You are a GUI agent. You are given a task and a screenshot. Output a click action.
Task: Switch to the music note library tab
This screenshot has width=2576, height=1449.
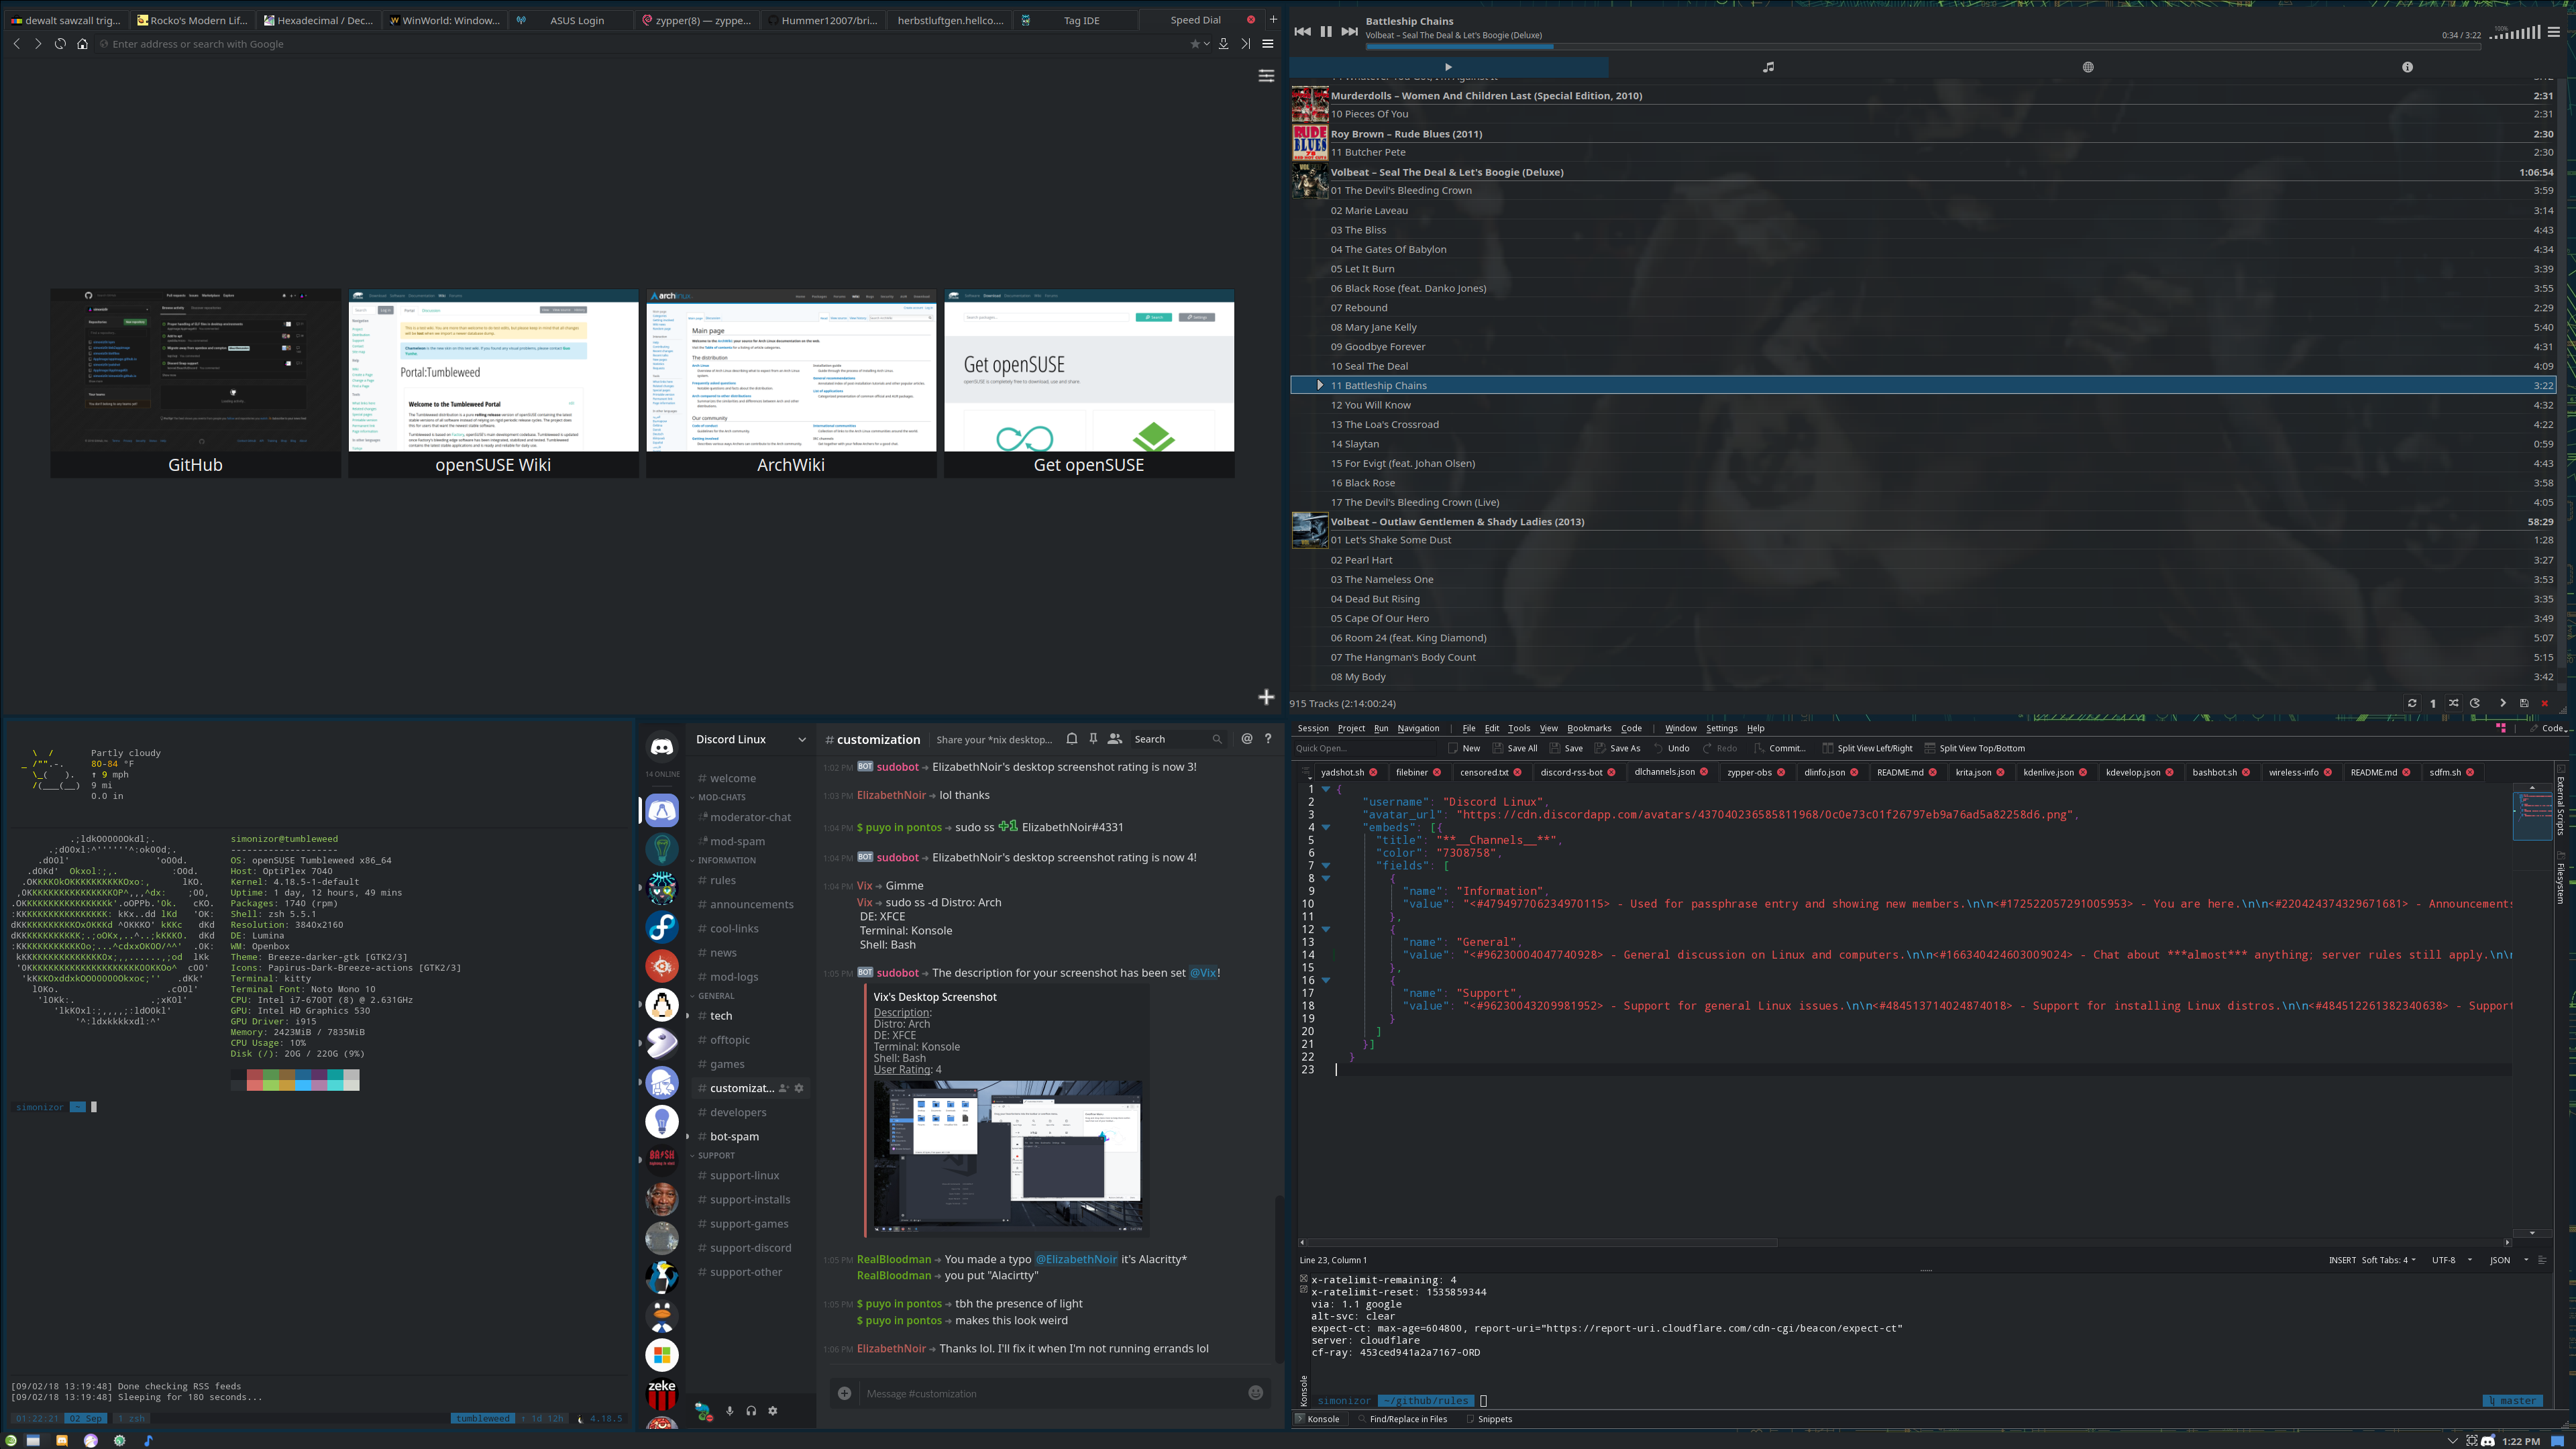click(x=1768, y=67)
